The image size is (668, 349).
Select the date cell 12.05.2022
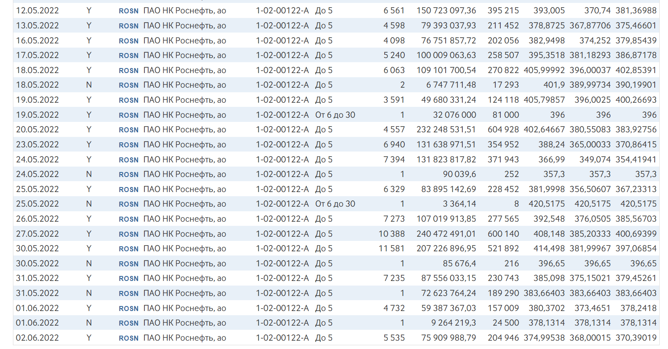38,10
